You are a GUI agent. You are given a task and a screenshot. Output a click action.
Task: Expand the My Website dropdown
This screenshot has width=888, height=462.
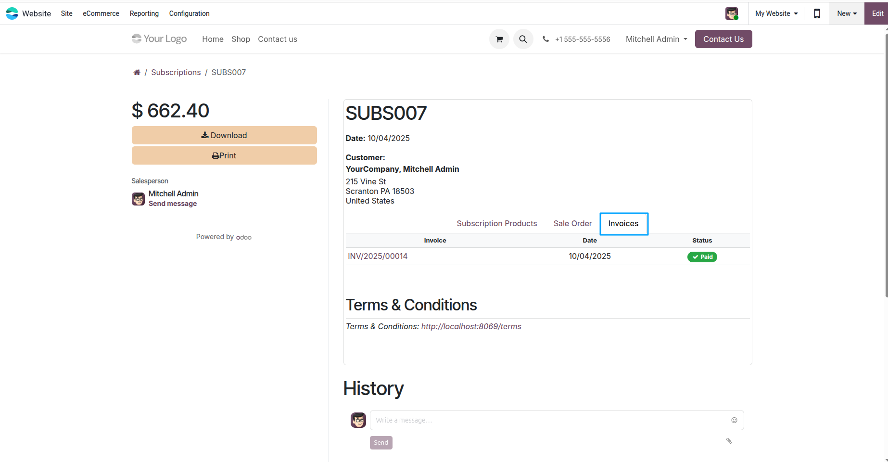(x=776, y=13)
